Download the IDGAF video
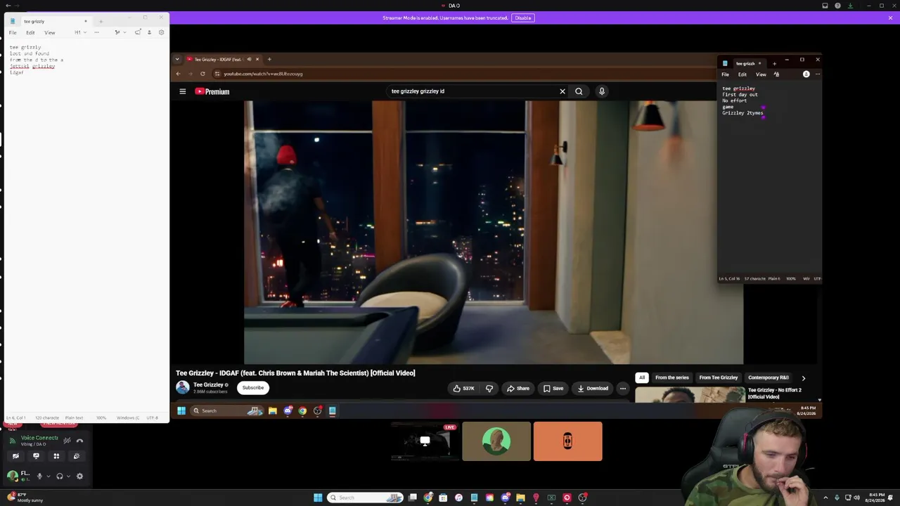Viewport: 900px width, 506px height. tap(593, 388)
